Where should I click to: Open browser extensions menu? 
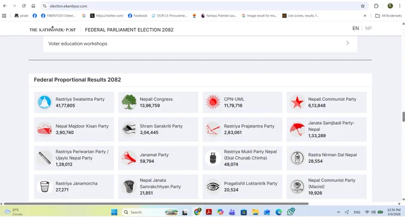click(376, 6)
